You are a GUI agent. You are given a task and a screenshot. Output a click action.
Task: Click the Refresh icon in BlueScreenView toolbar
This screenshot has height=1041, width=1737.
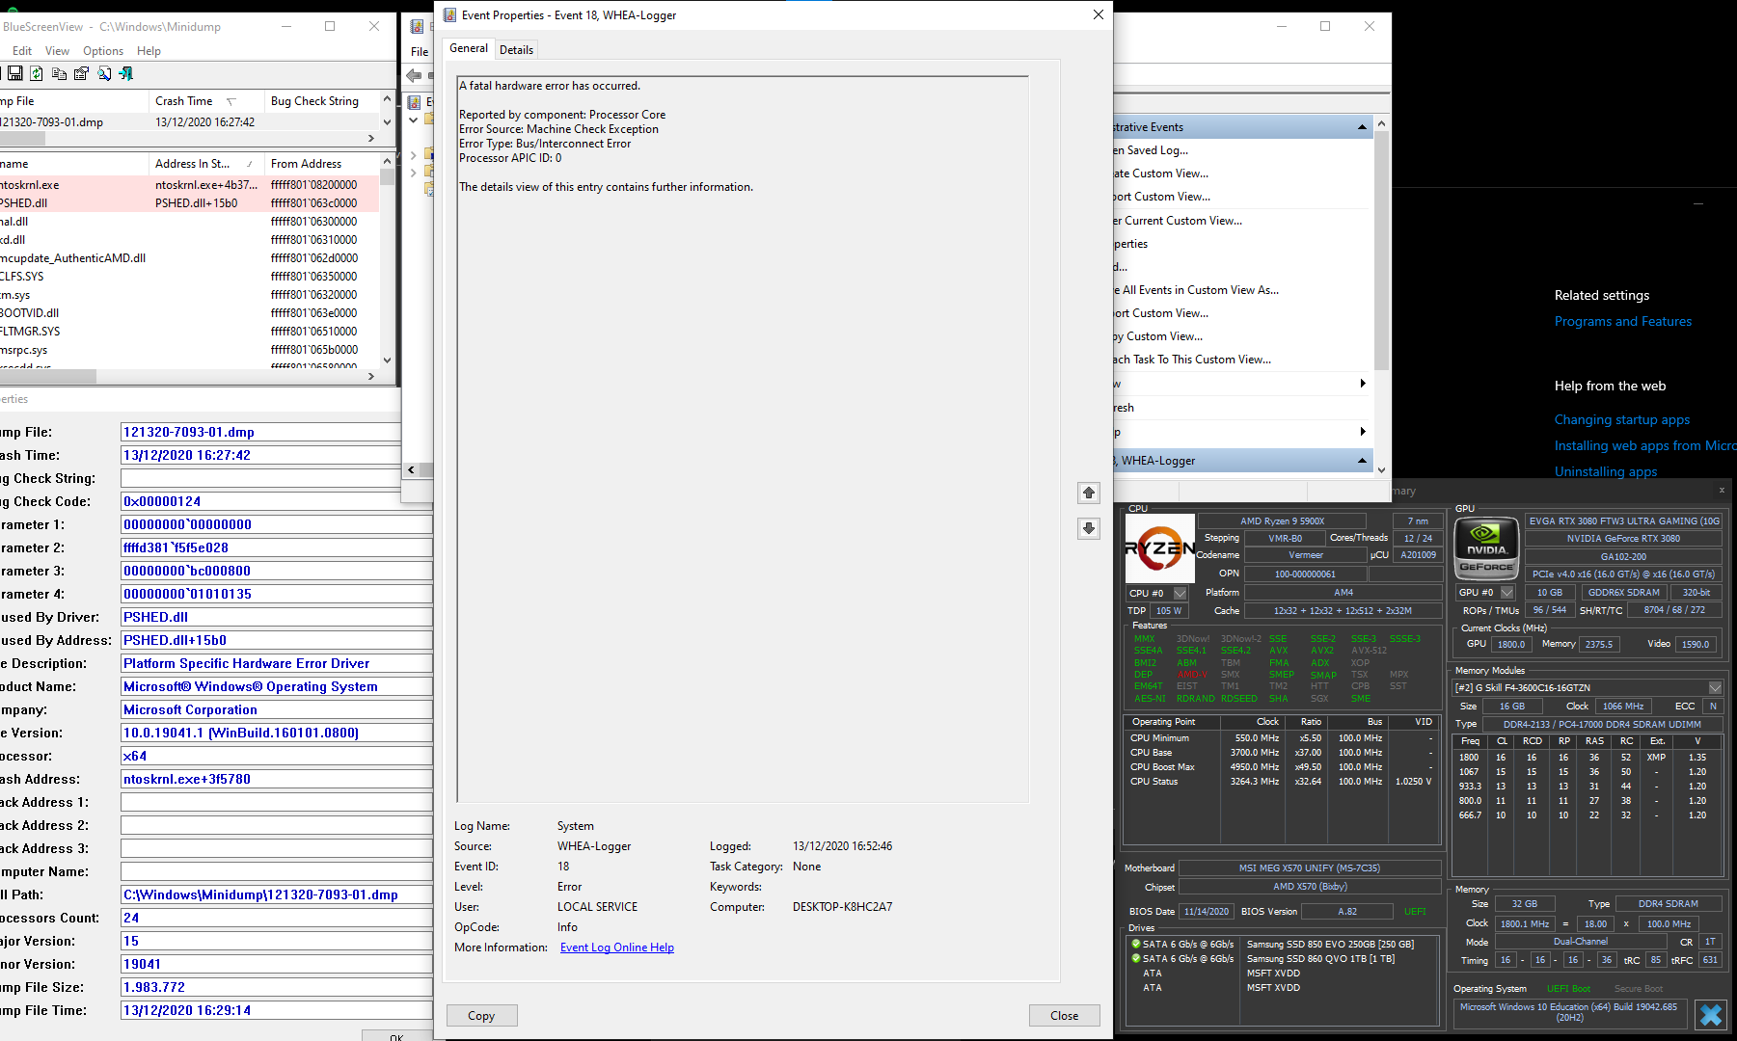pos(37,73)
